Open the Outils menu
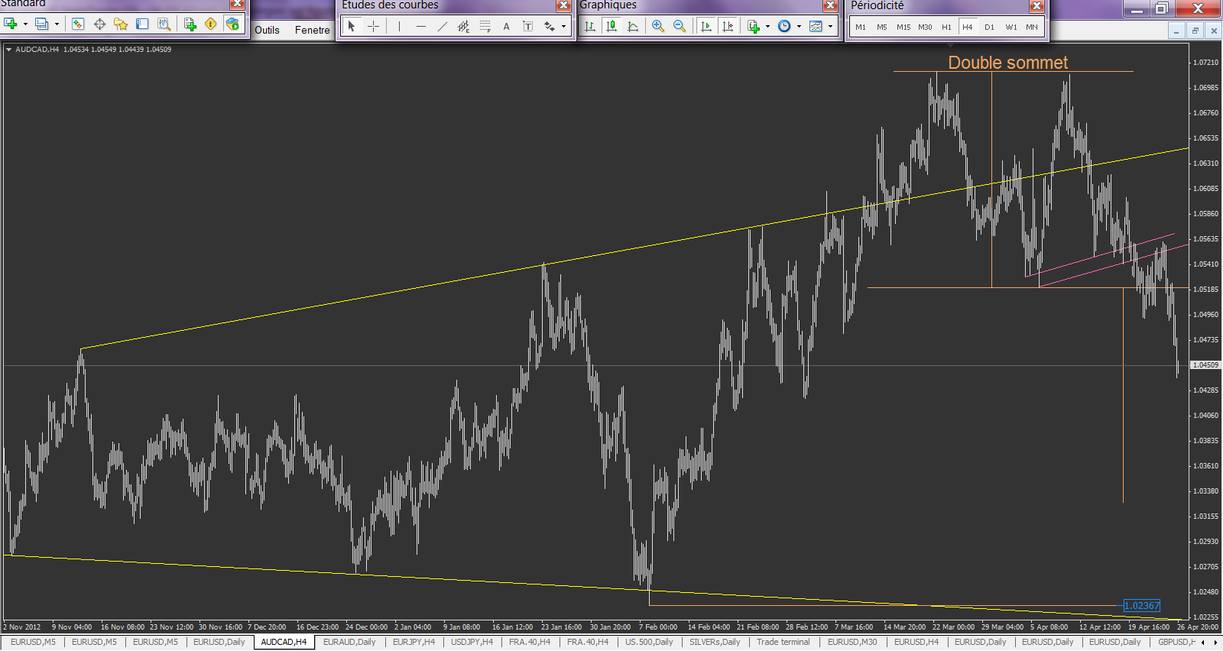This screenshot has width=1223, height=651. tap(267, 30)
